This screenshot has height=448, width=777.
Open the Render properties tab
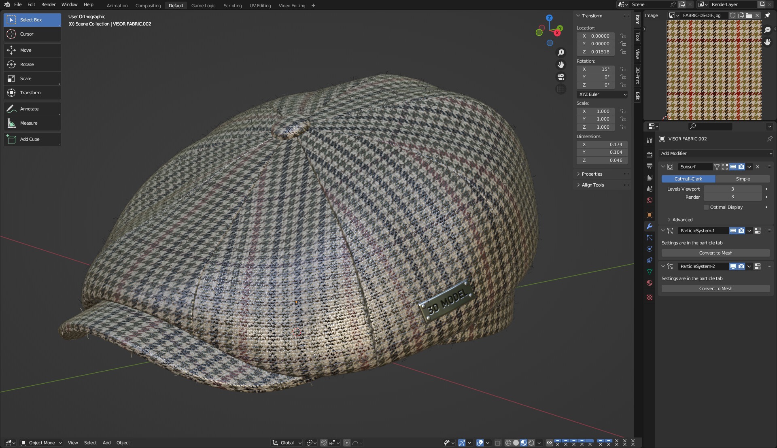[x=650, y=155]
